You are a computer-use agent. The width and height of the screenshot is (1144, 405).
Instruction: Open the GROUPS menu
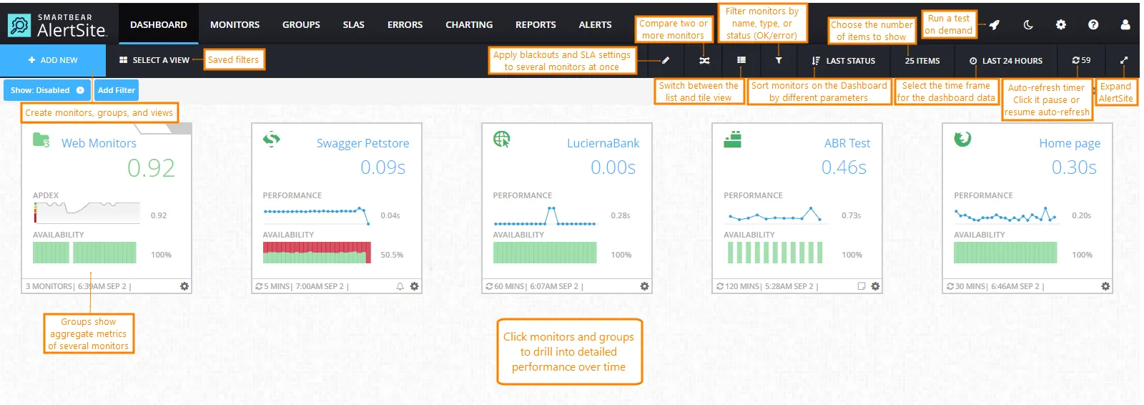coord(301,24)
